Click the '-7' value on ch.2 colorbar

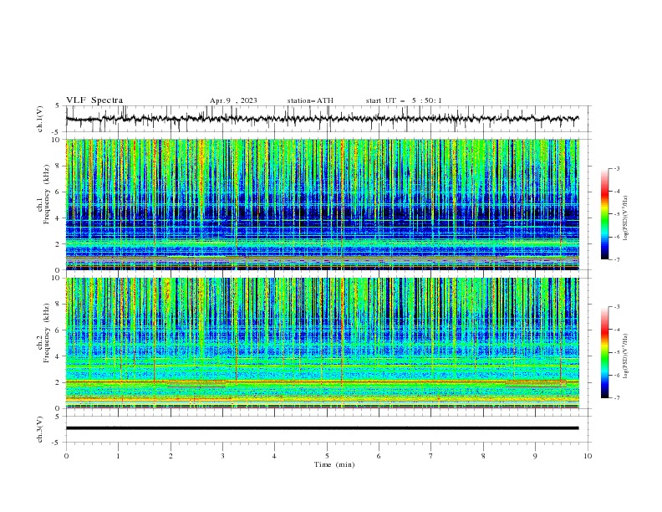tap(617, 397)
